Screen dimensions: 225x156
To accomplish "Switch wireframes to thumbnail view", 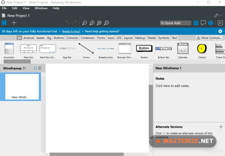I will (35, 68).
